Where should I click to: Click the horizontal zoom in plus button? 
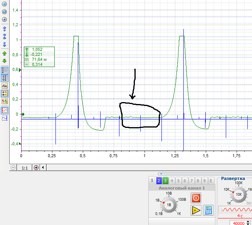tap(36, 168)
